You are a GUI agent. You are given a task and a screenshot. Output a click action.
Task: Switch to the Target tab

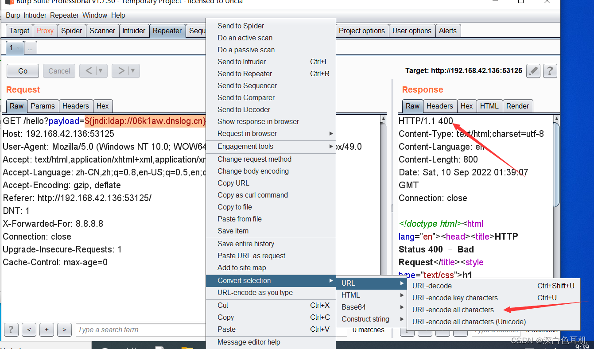coord(19,31)
